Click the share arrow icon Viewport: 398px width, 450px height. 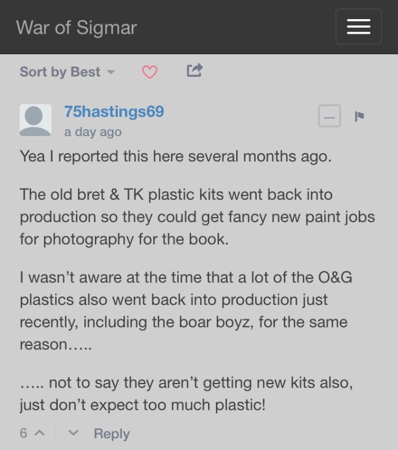195,70
